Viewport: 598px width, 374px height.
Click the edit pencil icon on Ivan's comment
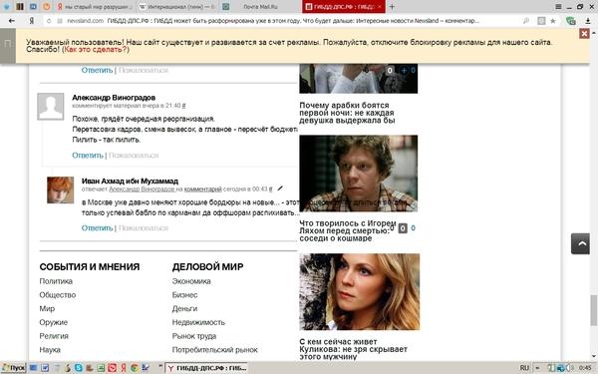(x=280, y=188)
